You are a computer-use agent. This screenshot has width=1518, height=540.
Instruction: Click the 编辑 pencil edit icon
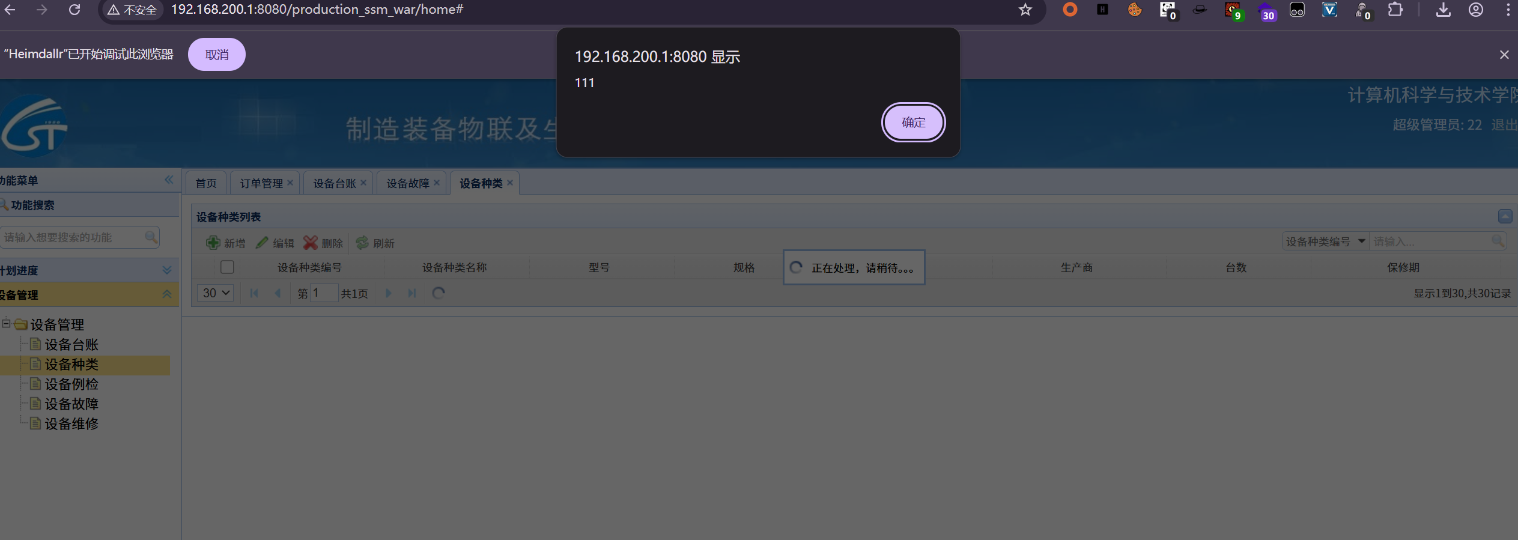coord(262,243)
